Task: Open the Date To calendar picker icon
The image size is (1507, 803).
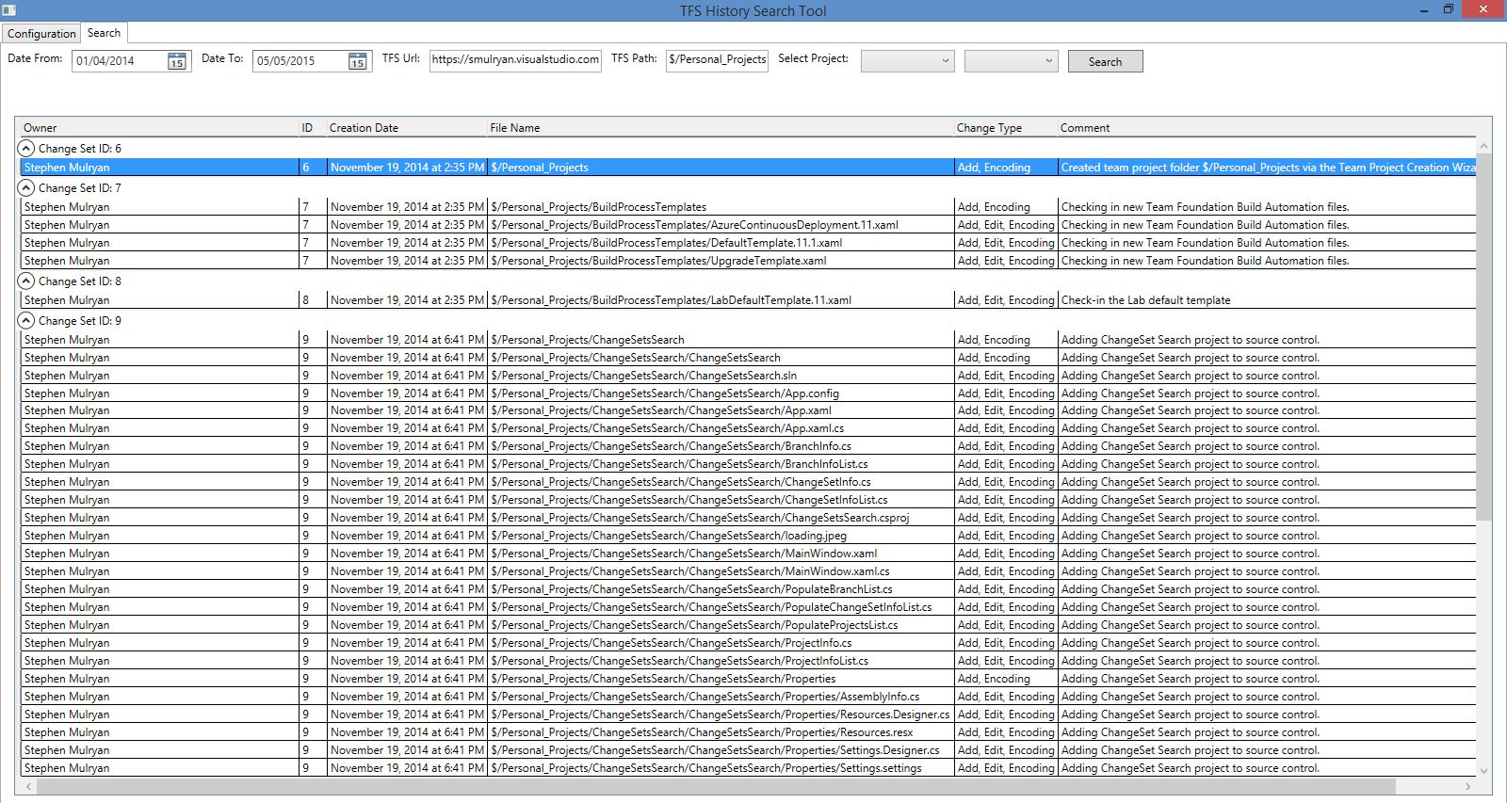Action: click(357, 61)
